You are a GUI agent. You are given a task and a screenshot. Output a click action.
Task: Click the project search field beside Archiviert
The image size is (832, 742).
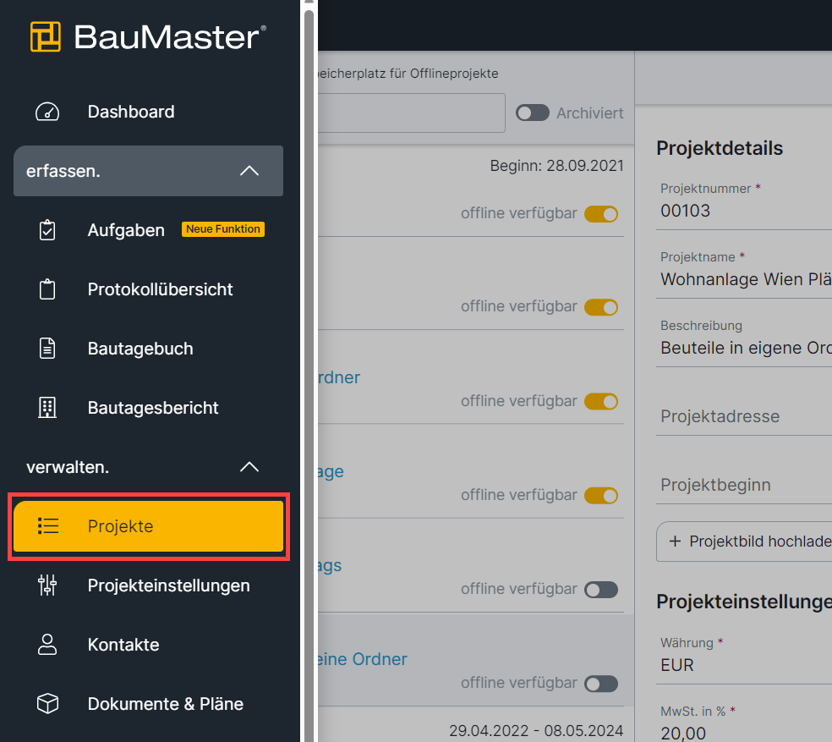[x=411, y=113]
